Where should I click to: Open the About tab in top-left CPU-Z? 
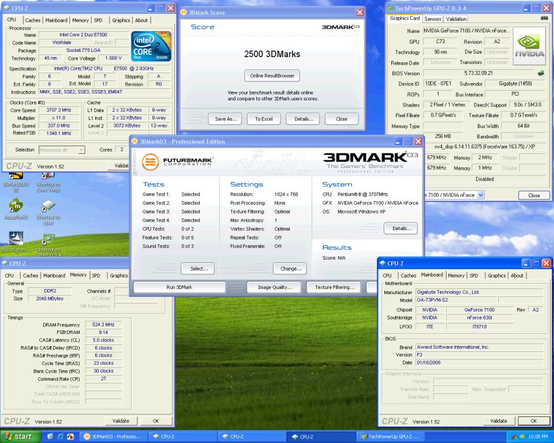141,21
